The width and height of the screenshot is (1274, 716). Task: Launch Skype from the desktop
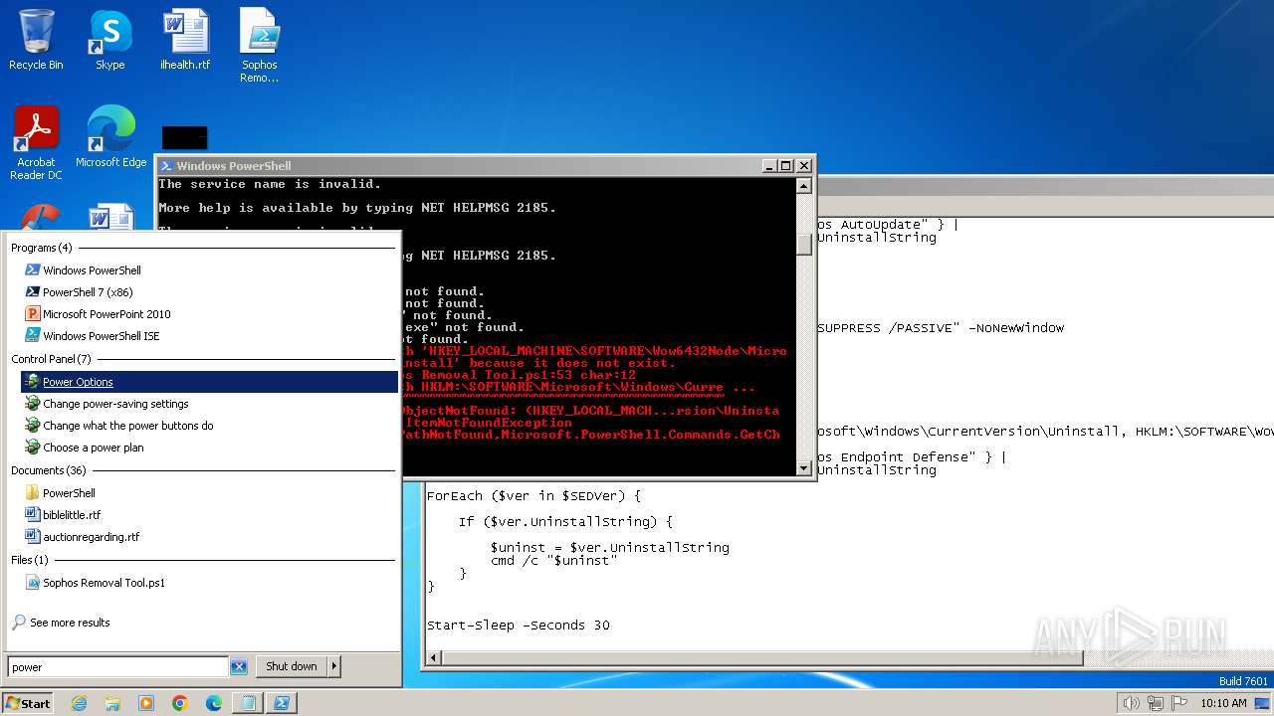pyautogui.click(x=109, y=40)
